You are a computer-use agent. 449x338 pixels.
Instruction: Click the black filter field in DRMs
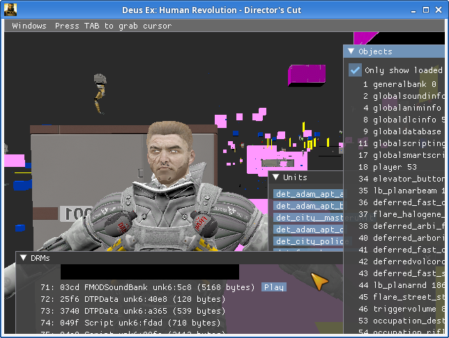click(149, 272)
